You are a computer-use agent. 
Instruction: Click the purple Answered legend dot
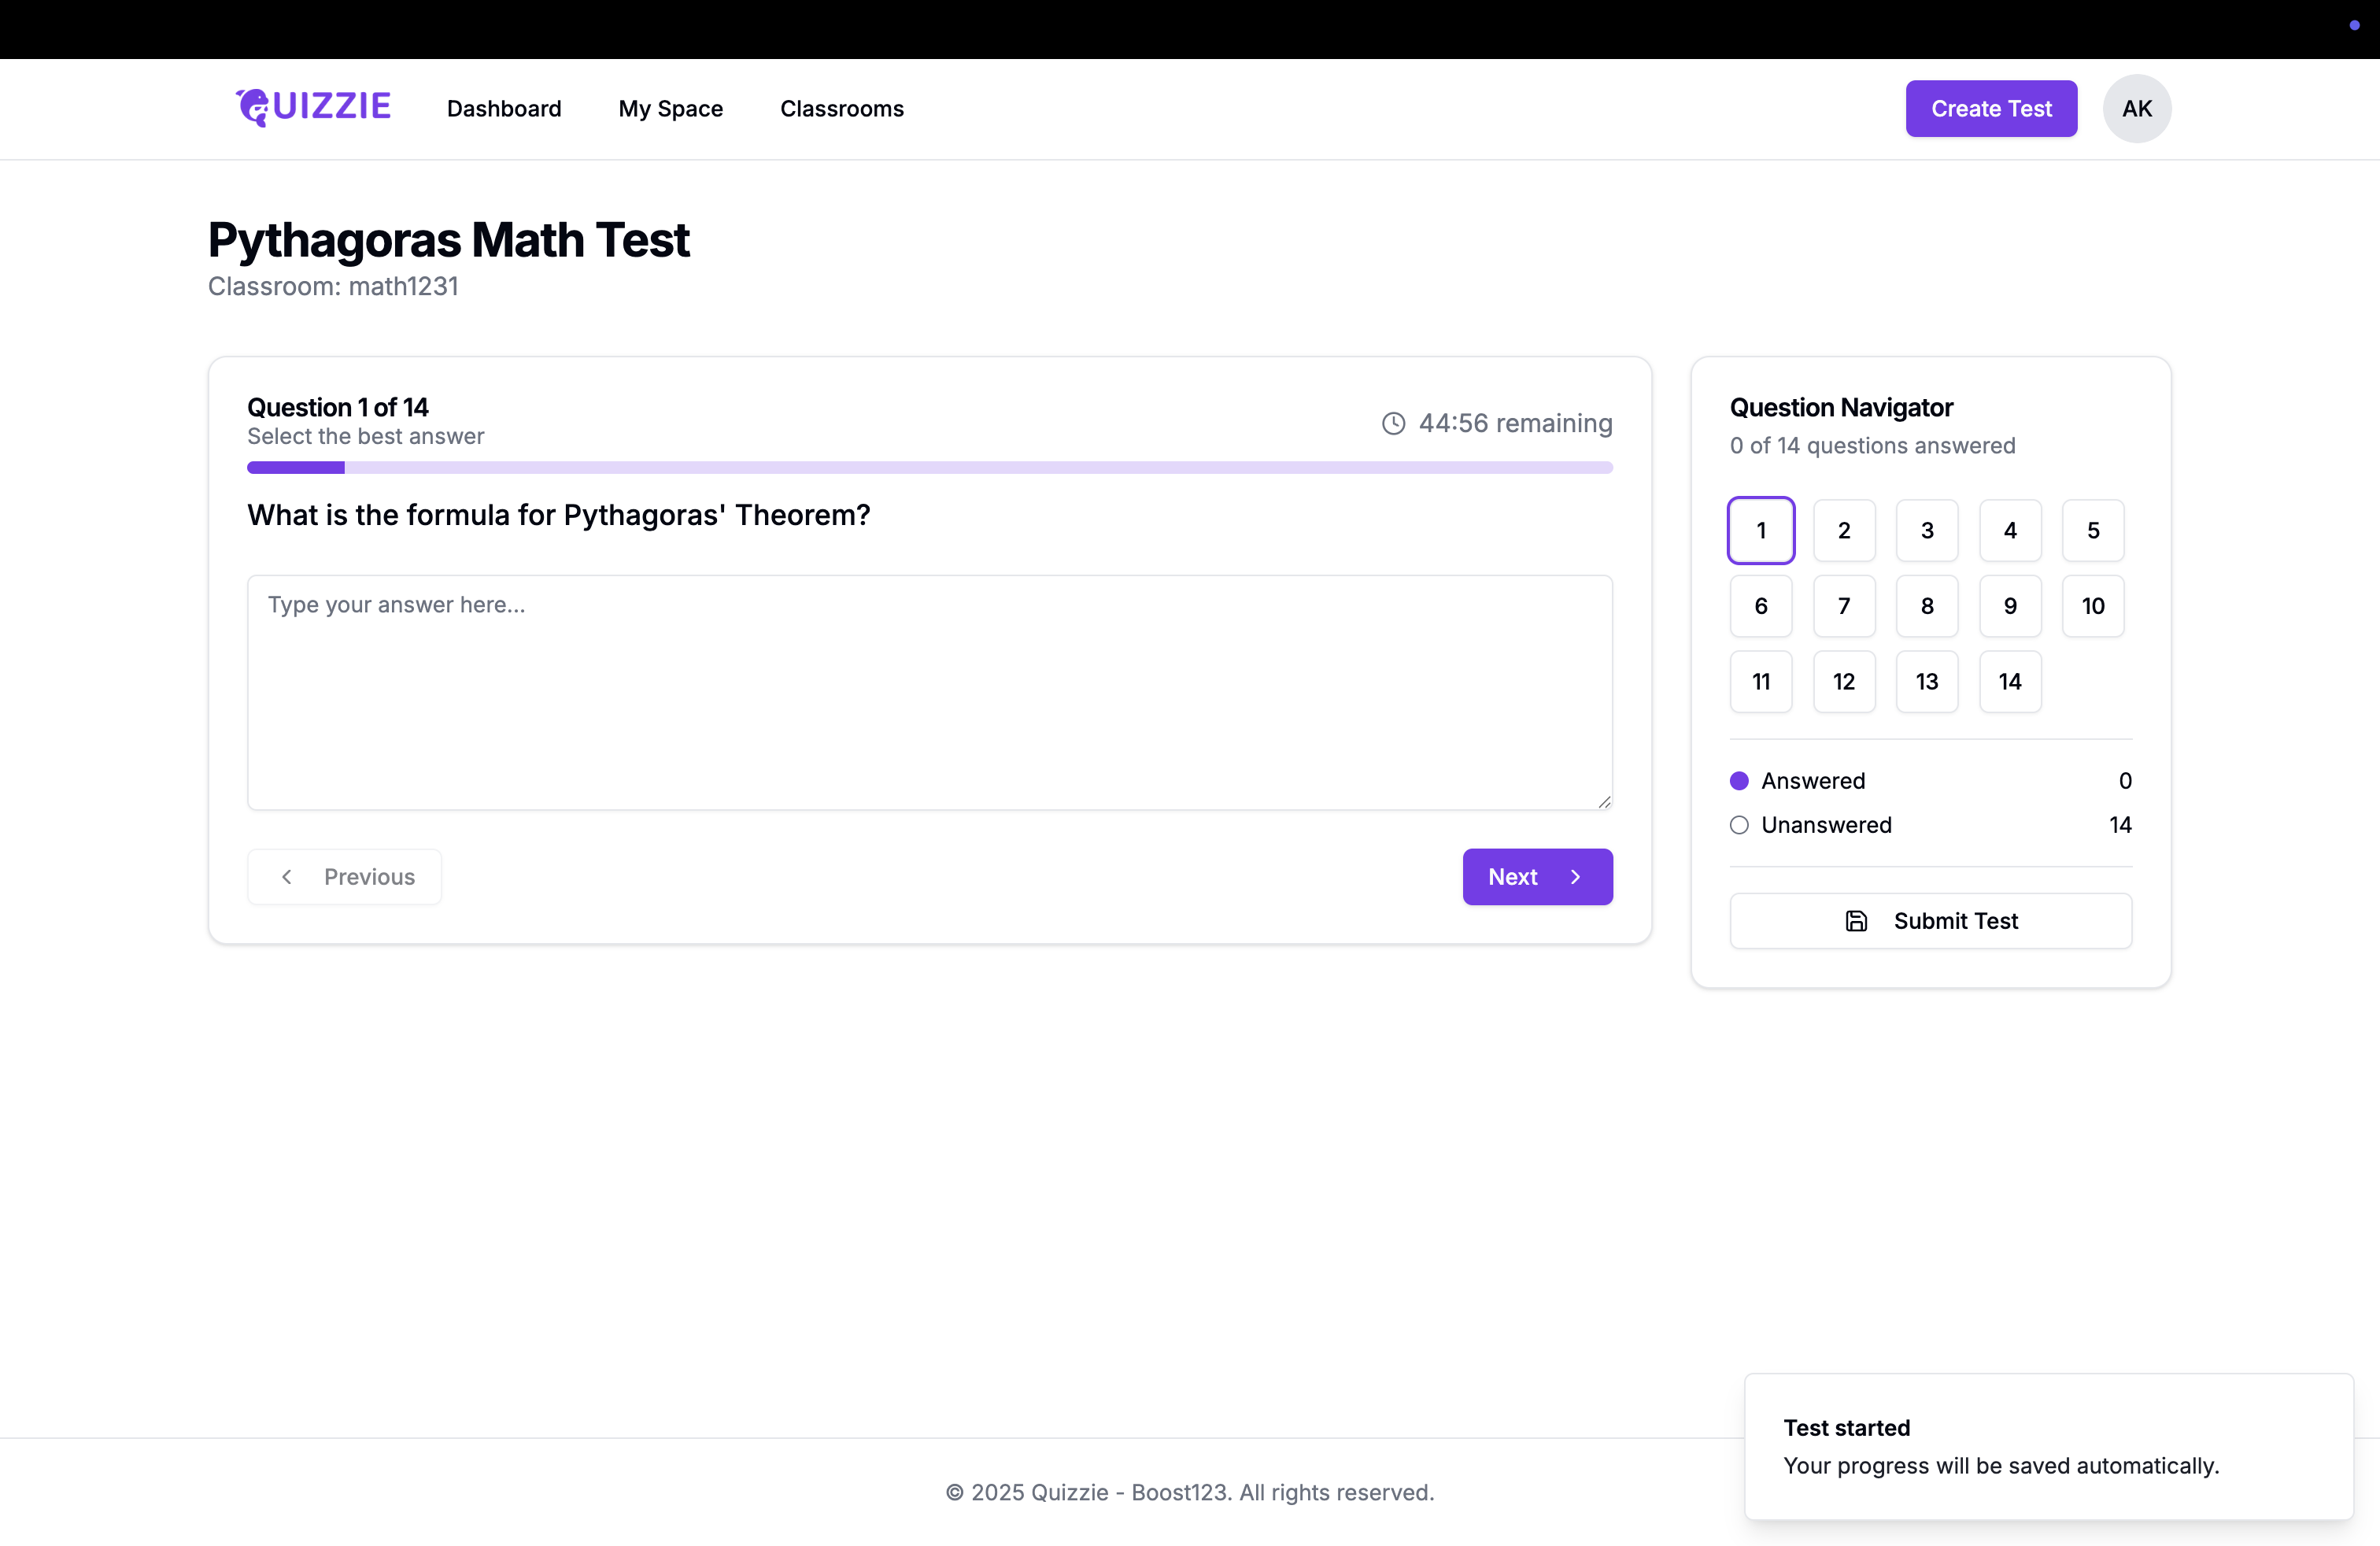(x=1739, y=781)
